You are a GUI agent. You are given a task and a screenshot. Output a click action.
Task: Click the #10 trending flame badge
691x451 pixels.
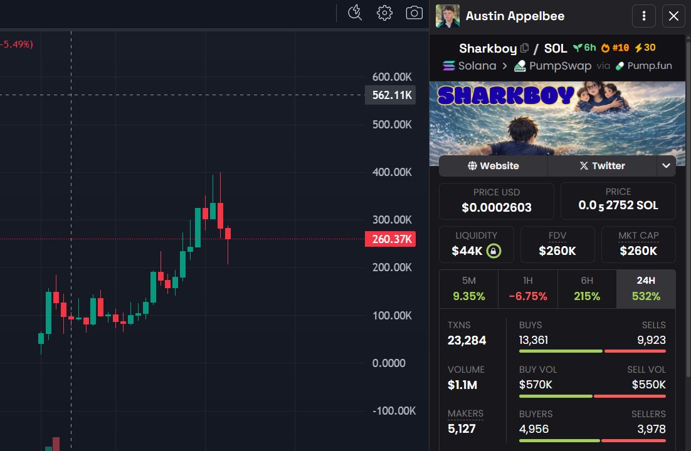615,48
